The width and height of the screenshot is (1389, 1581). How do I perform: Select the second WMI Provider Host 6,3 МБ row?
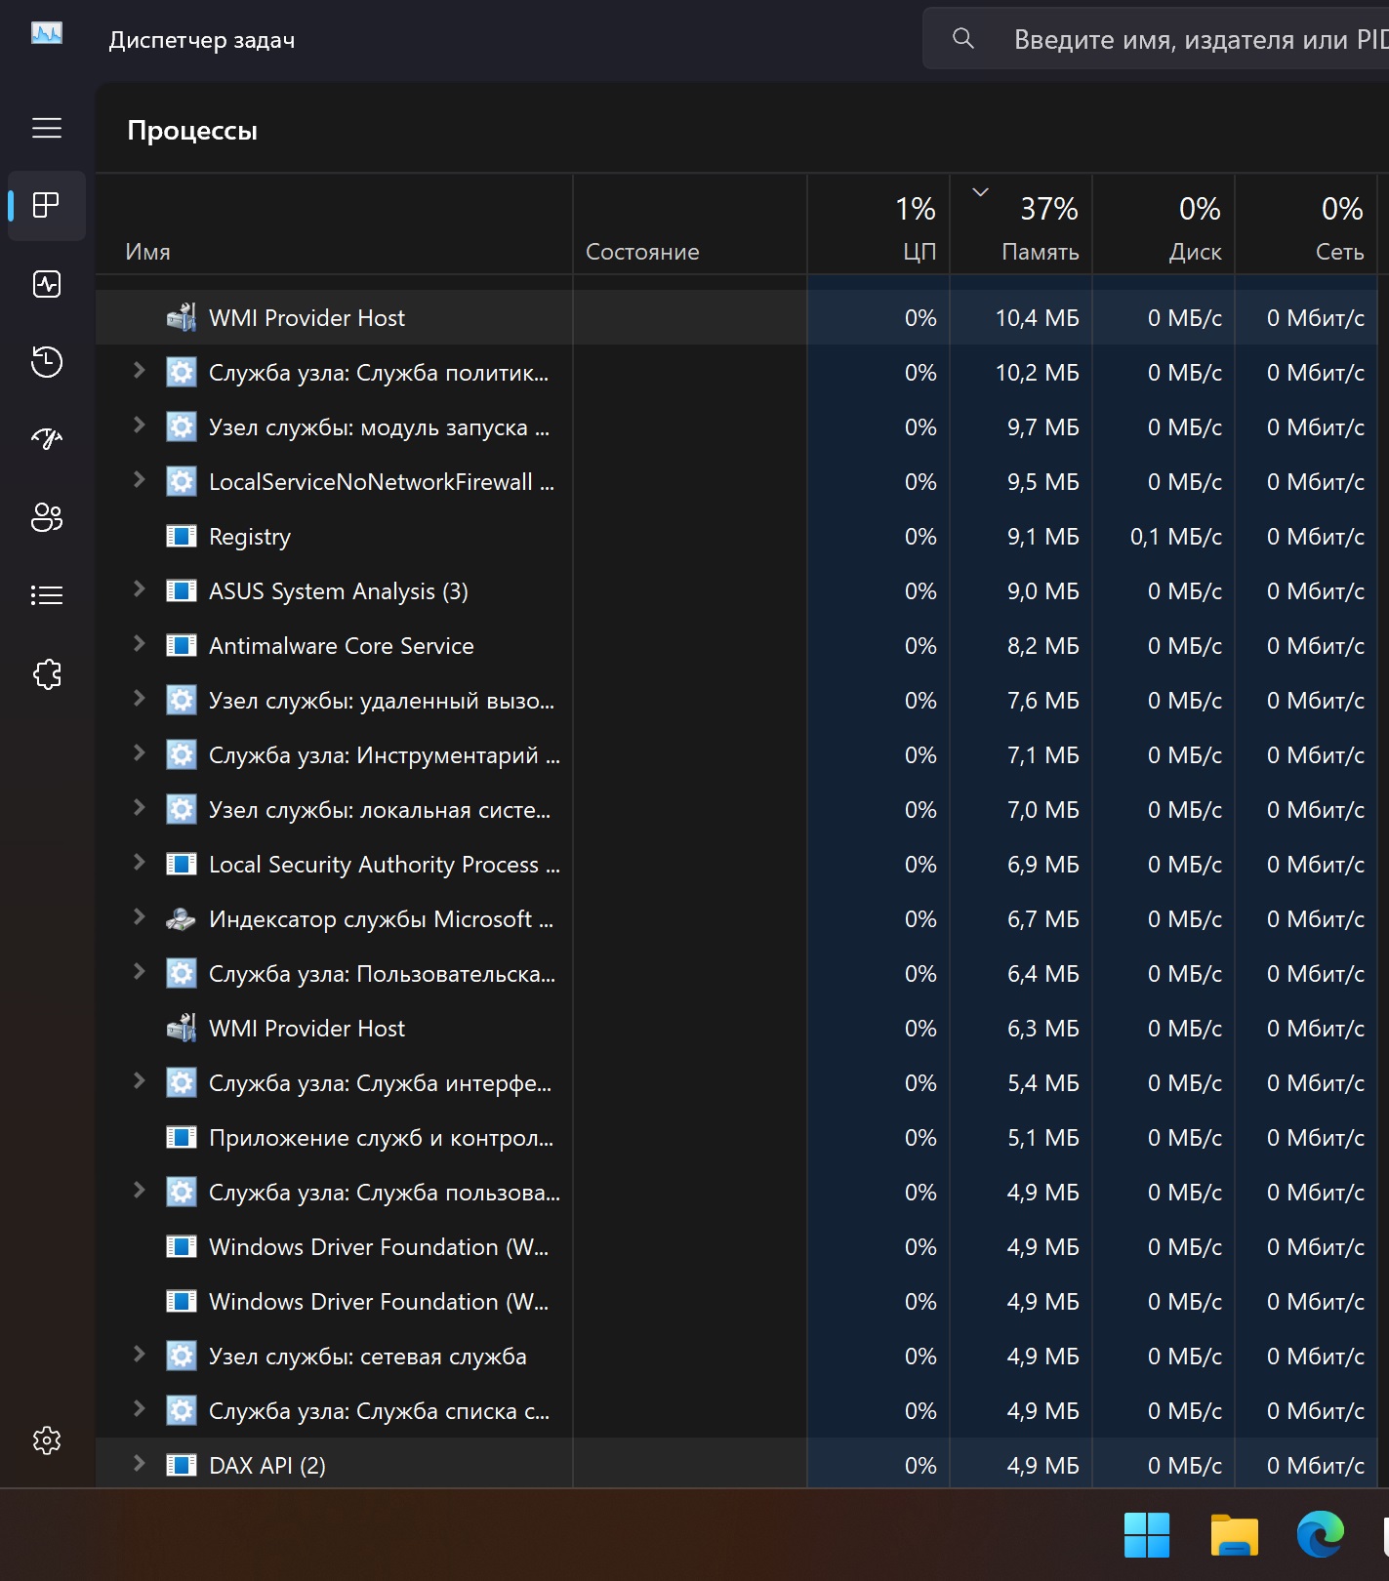point(736,1028)
